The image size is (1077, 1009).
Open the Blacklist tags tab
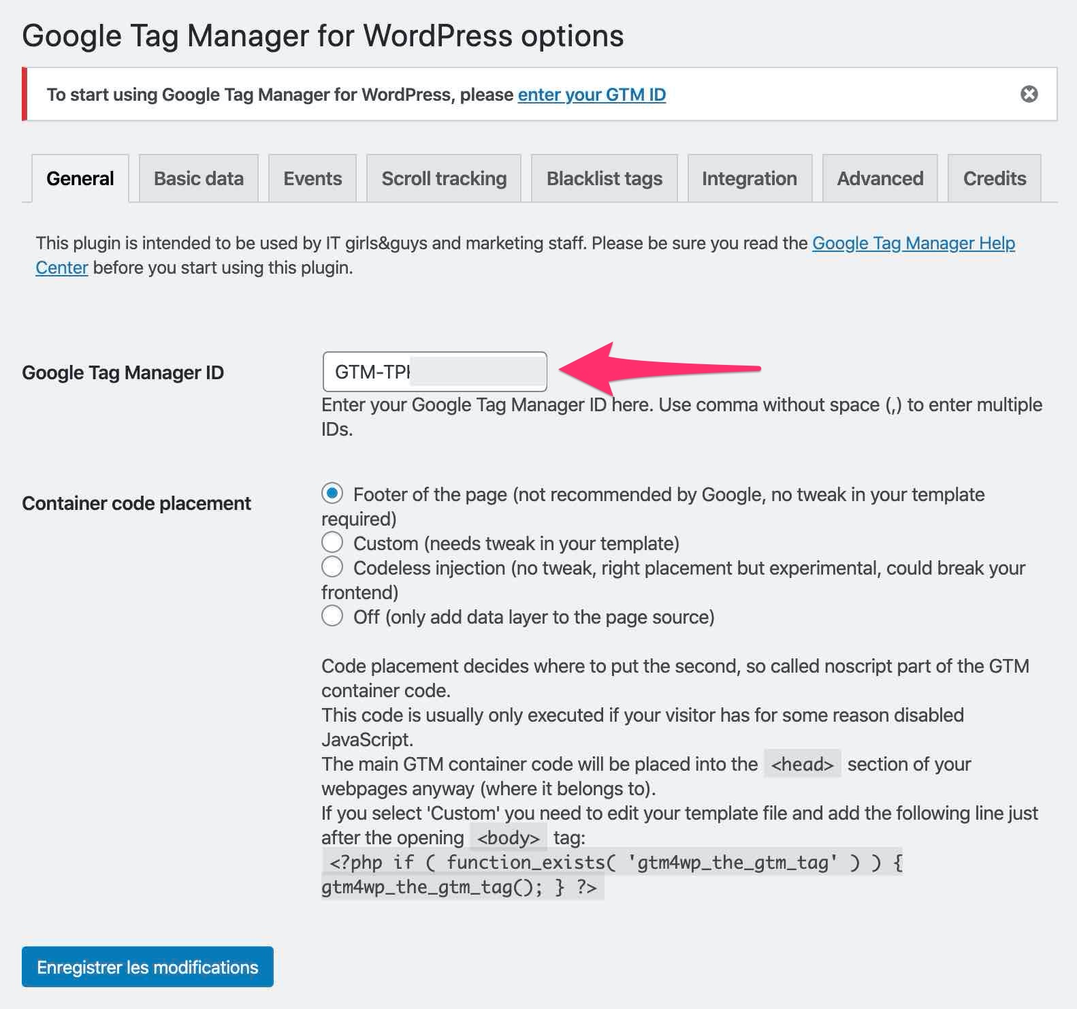(x=605, y=178)
